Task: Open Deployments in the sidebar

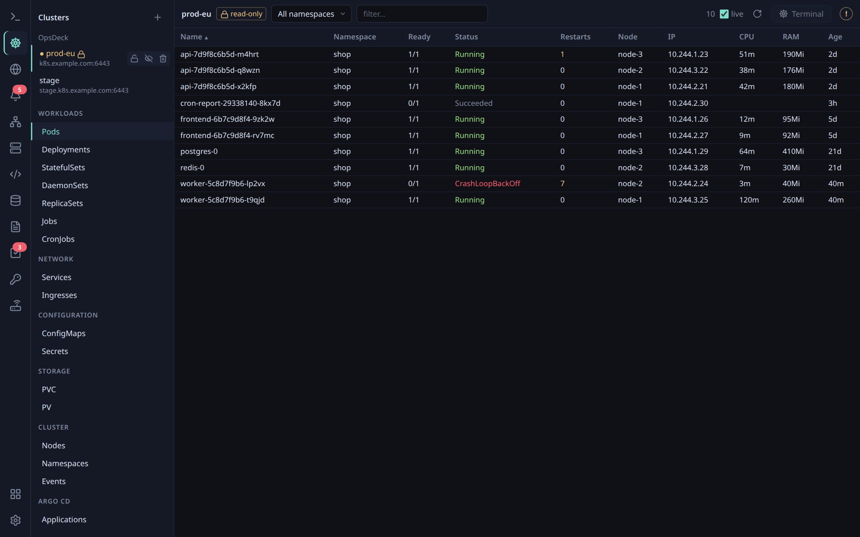Action: 102,150
